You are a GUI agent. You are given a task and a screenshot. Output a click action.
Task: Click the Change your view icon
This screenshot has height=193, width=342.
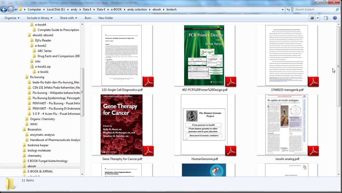coord(312,18)
